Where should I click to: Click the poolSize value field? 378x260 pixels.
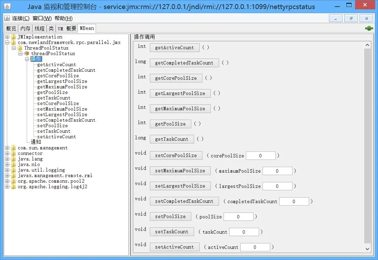tap(239, 217)
